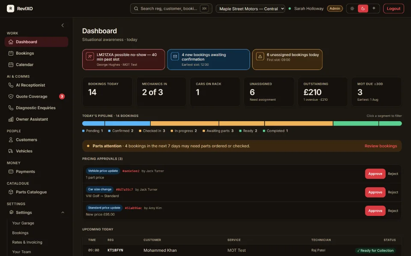
Task: Collapse the Settings submenu chevron
Action: pyautogui.click(x=63, y=212)
